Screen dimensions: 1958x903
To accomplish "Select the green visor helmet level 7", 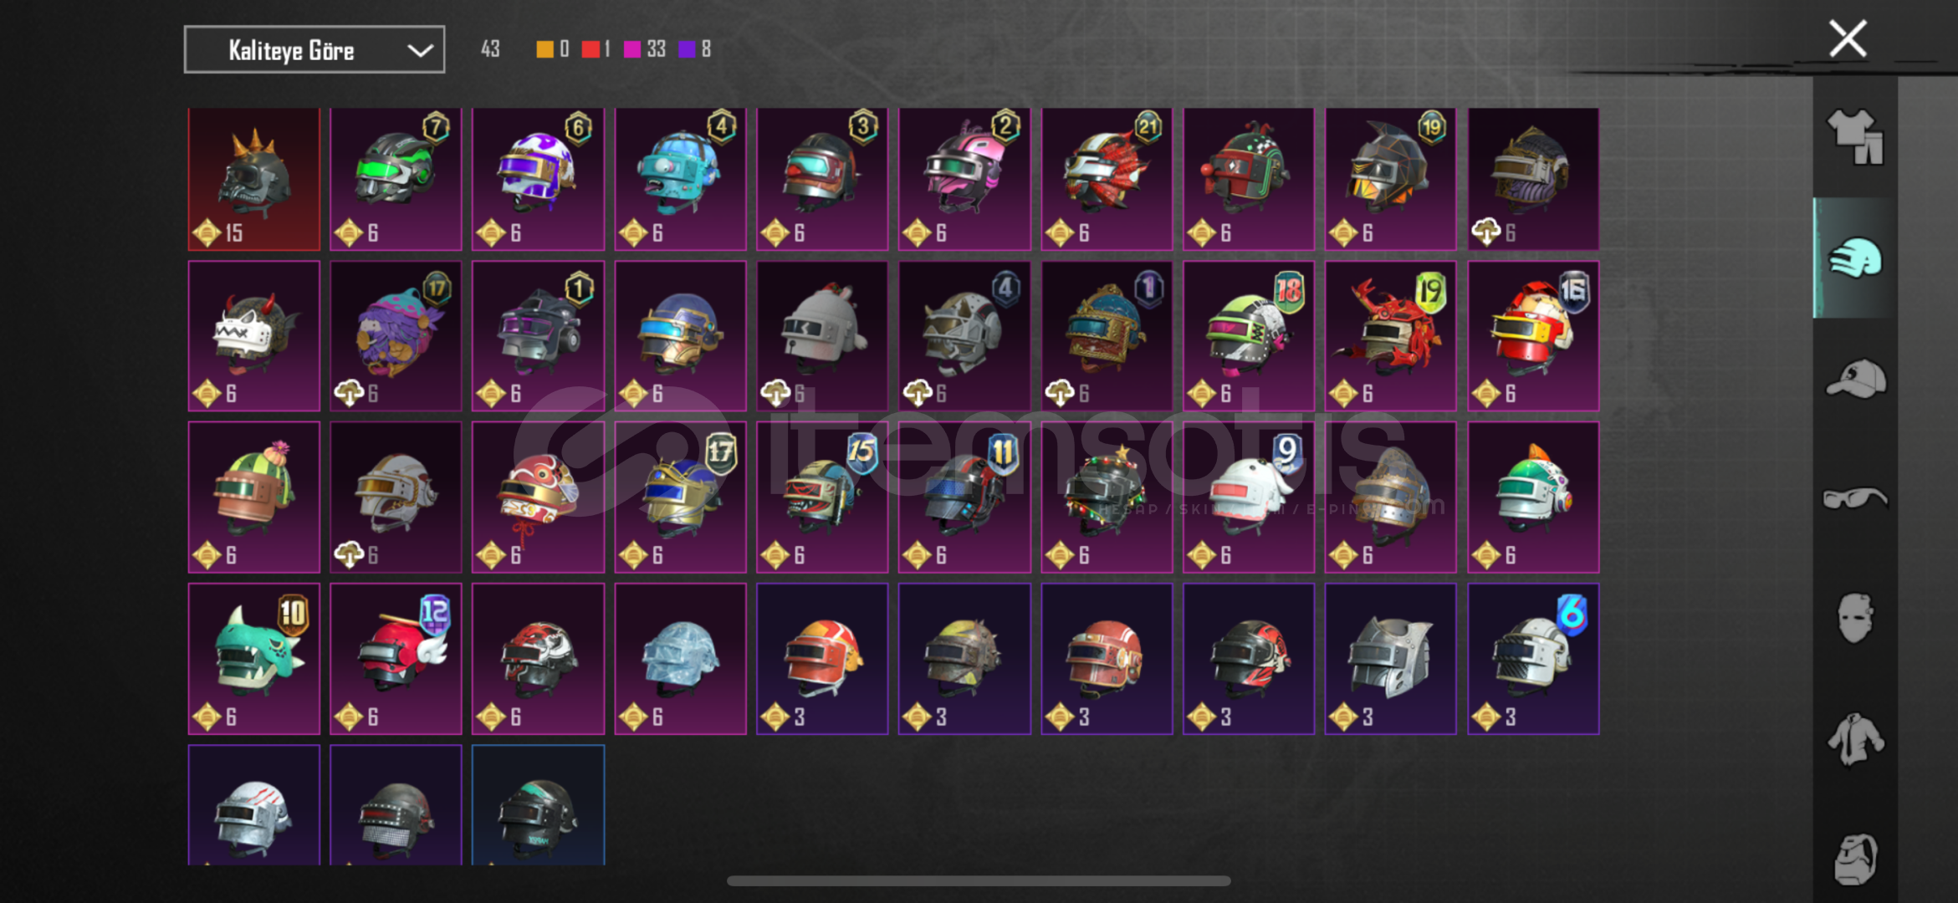I will pos(396,179).
